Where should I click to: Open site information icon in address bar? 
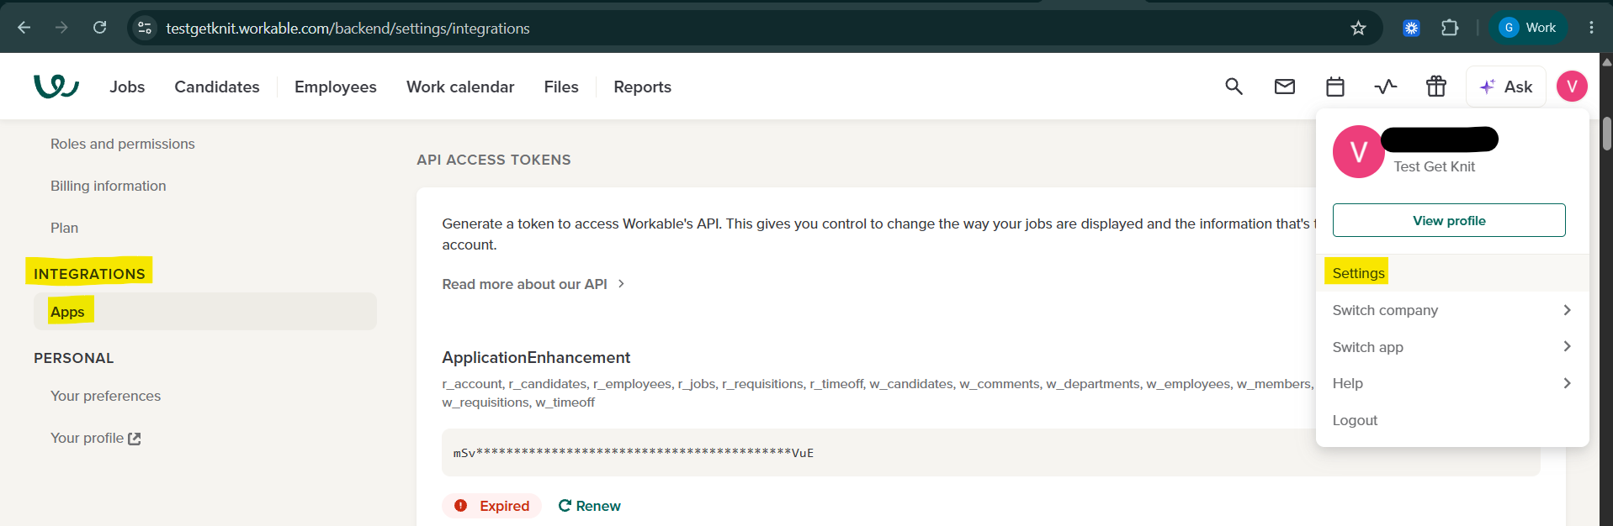[145, 28]
